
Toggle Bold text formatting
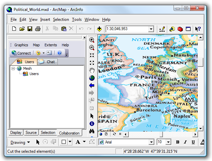click(177, 142)
